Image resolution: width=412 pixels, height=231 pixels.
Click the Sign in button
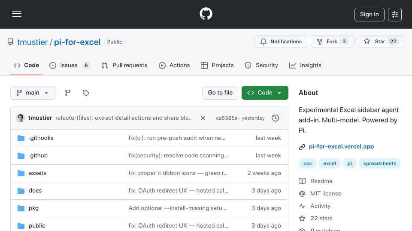(x=369, y=15)
